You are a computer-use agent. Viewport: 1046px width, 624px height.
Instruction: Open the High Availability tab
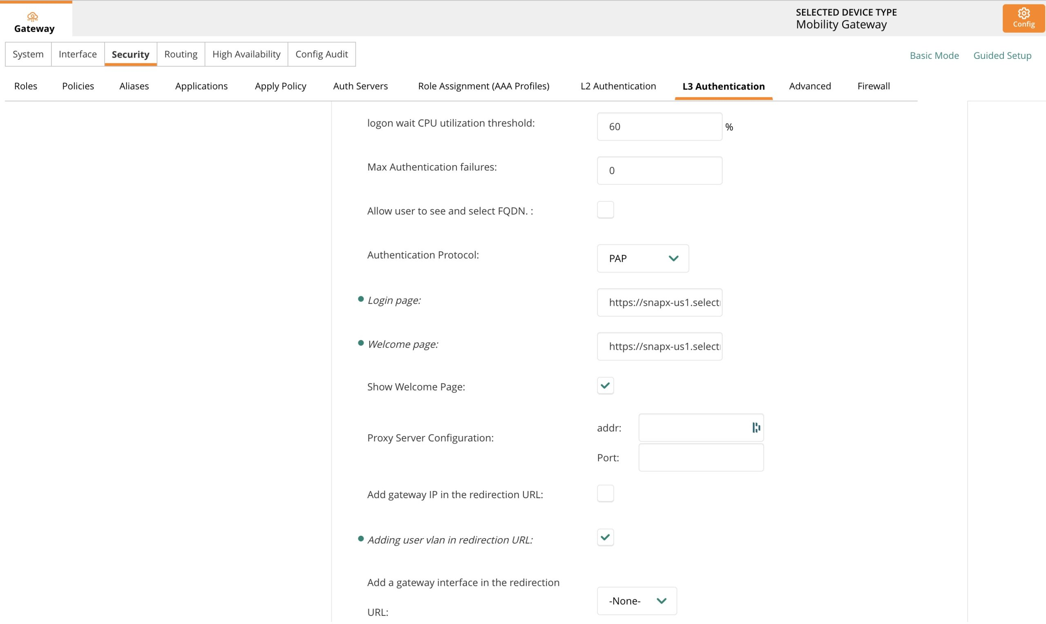[246, 54]
